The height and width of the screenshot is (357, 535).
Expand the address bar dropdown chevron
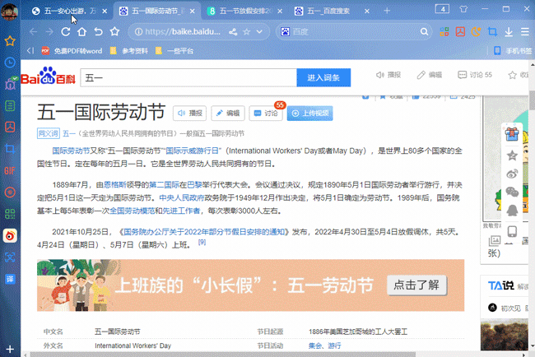coord(259,32)
